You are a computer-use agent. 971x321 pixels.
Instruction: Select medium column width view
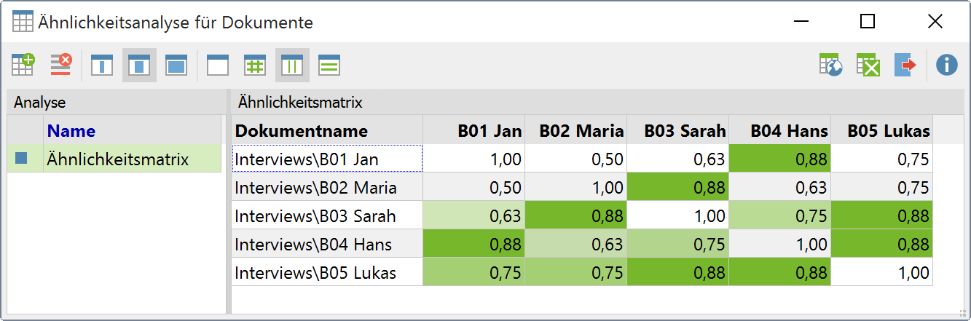[139, 66]
